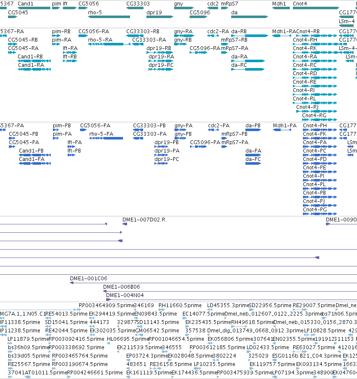The height and width of the screenshot is (379, 357).
Task: Click the da gene bar glyph in top track
Action: point(250,17)
